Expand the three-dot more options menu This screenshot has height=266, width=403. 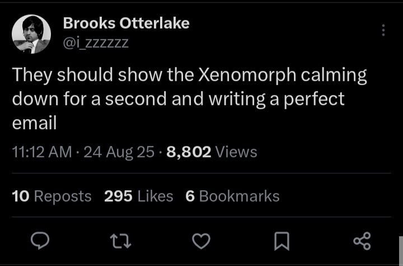[383, 30]
